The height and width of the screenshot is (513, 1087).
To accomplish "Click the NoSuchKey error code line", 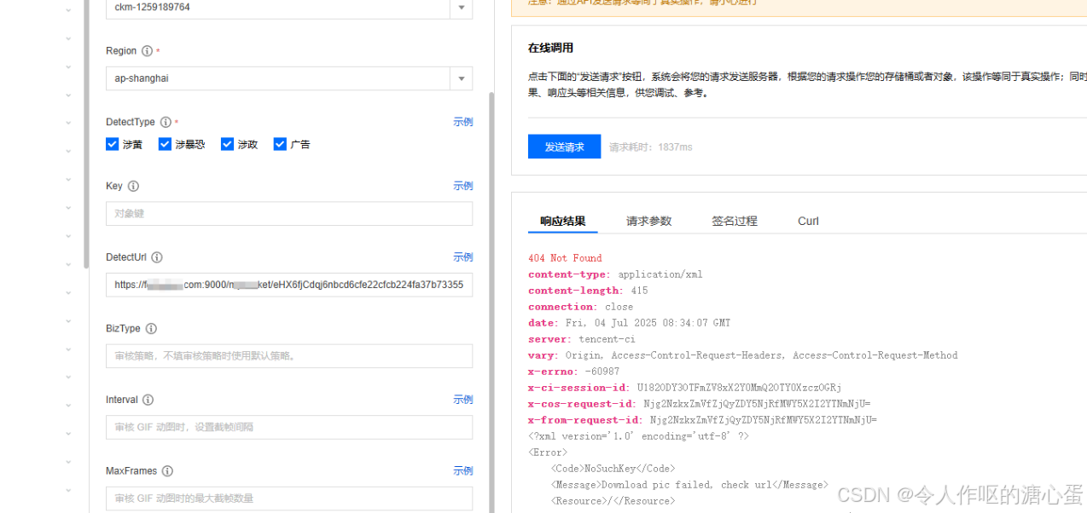I will [x=613, y=469].
